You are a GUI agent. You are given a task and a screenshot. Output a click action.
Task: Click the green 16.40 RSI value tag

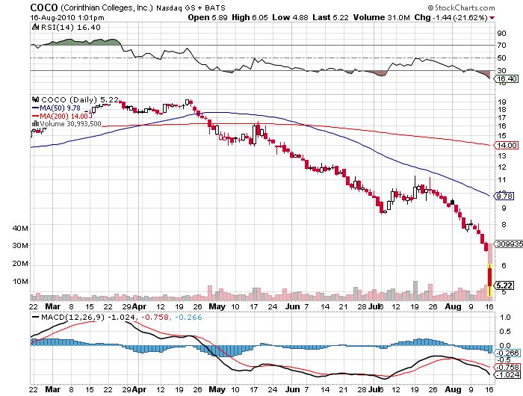507,78
